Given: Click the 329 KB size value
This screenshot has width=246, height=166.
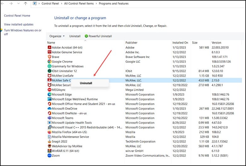Looking at the screenshot, I should tap(204, 137).
